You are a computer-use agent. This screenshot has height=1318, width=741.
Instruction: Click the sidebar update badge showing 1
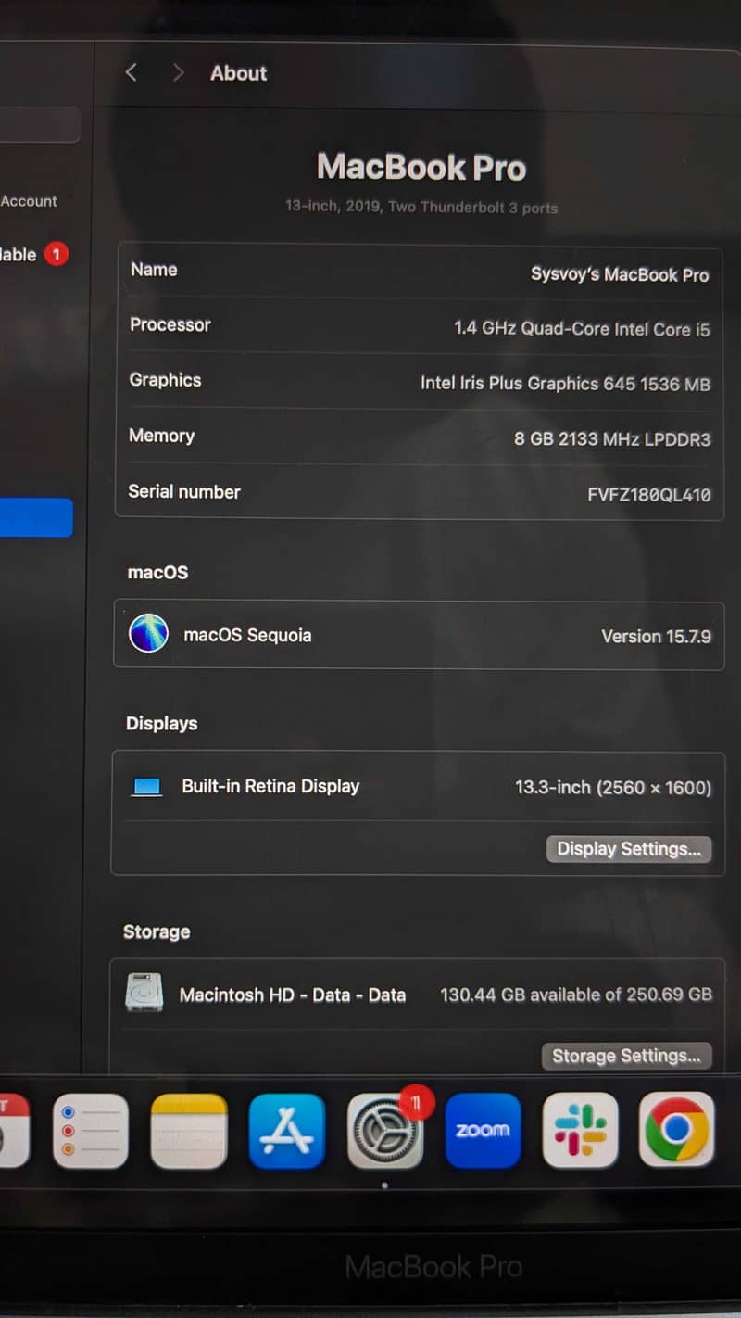pos(56,254)
